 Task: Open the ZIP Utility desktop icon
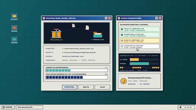[x=14, y=17]
